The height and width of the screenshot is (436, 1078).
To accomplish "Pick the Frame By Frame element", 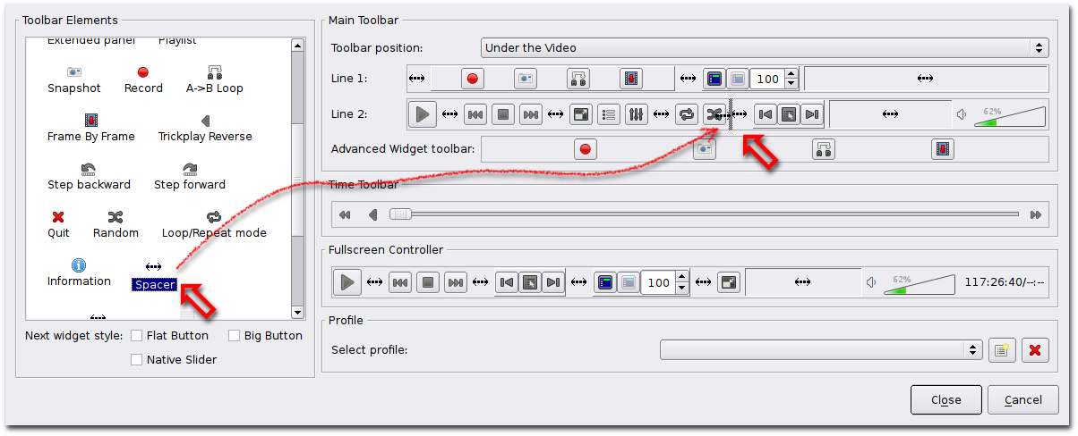I will tap(91, 121).
